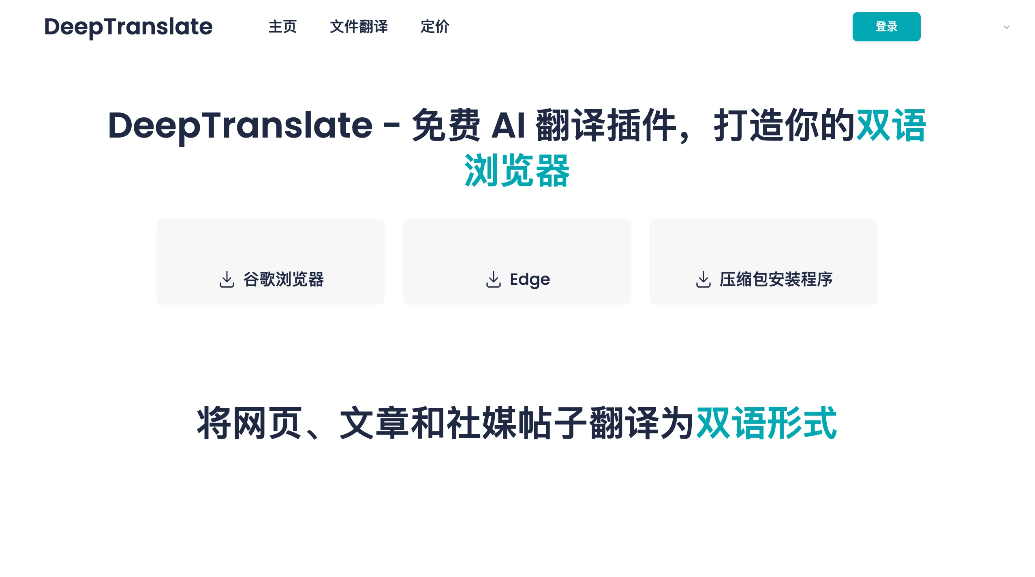Viewport: 1035px width, 577px height.
Task: Click the download icon beside Edge
Action: click(494, 278)
